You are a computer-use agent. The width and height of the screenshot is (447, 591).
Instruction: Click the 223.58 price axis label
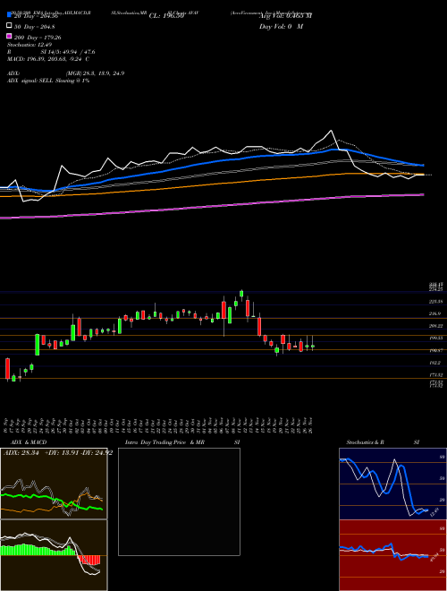pyautogui.click(x=437, y=302)
